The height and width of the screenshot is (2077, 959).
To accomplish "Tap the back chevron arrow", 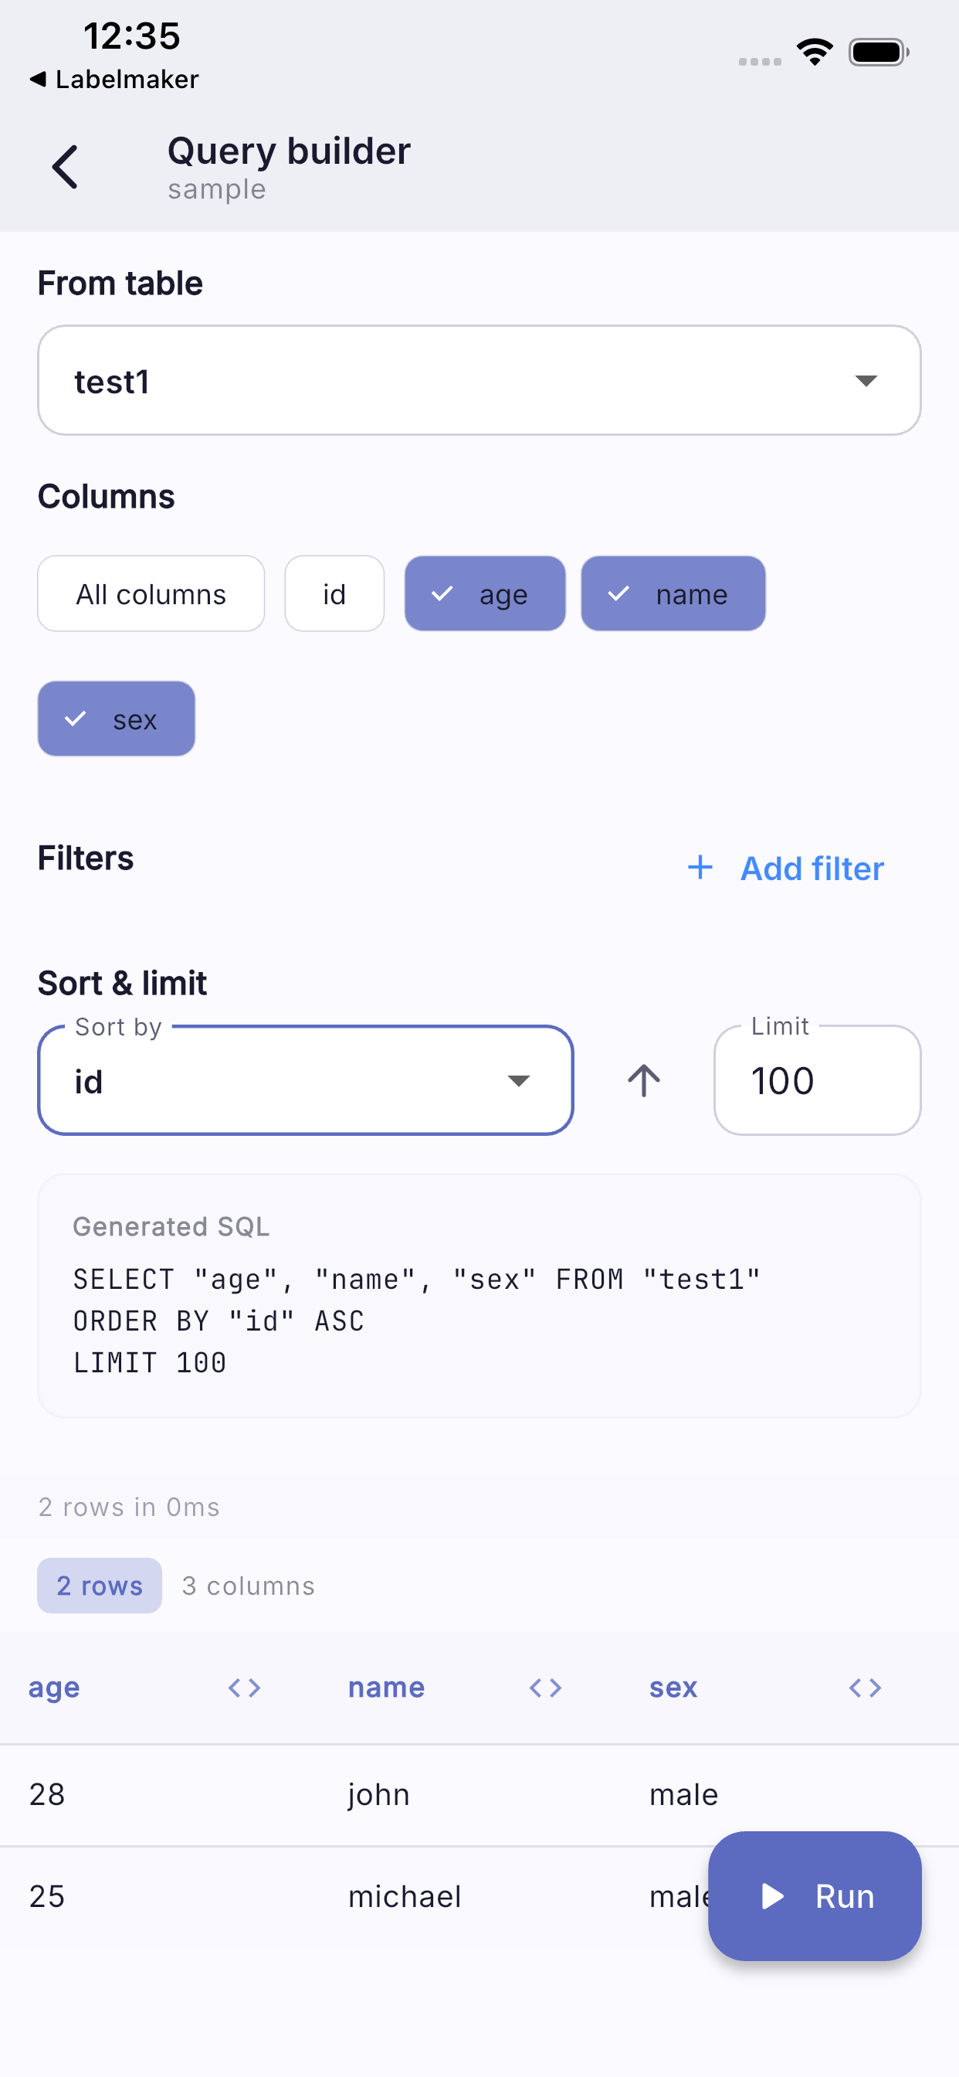I will tap(66, 167).
